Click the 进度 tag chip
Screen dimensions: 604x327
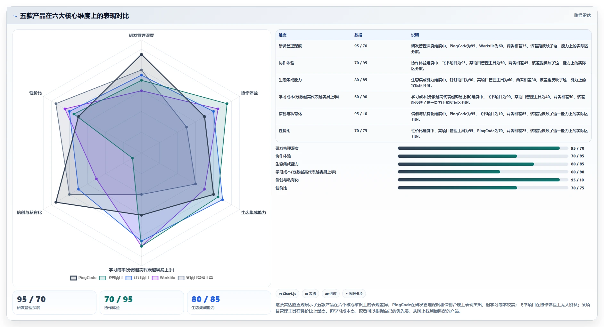click(331, 294)
